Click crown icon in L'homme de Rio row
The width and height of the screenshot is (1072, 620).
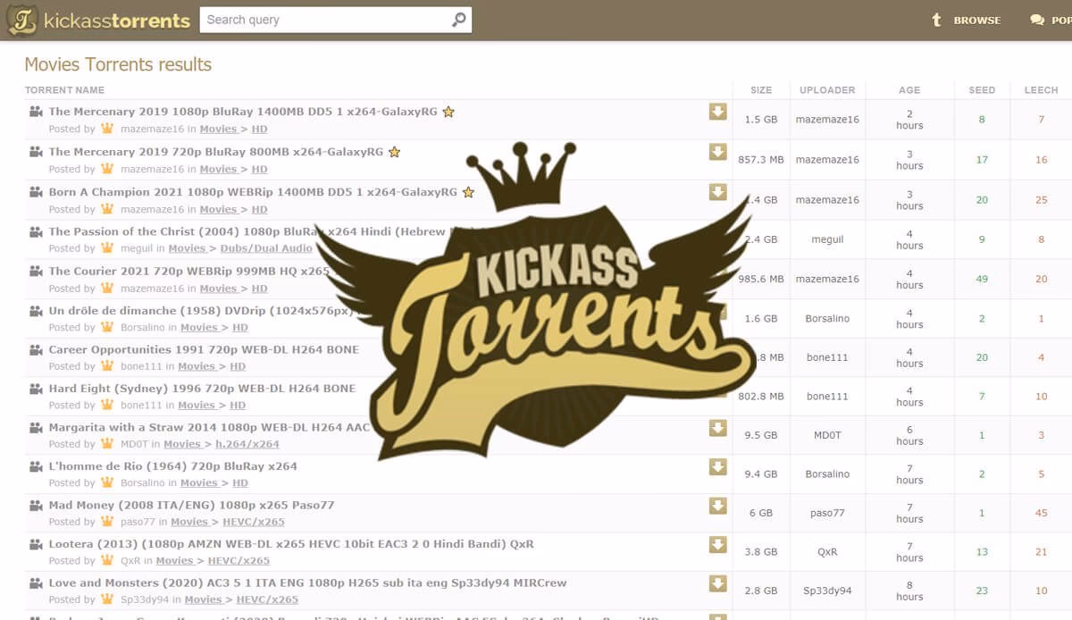click(107, 482)
